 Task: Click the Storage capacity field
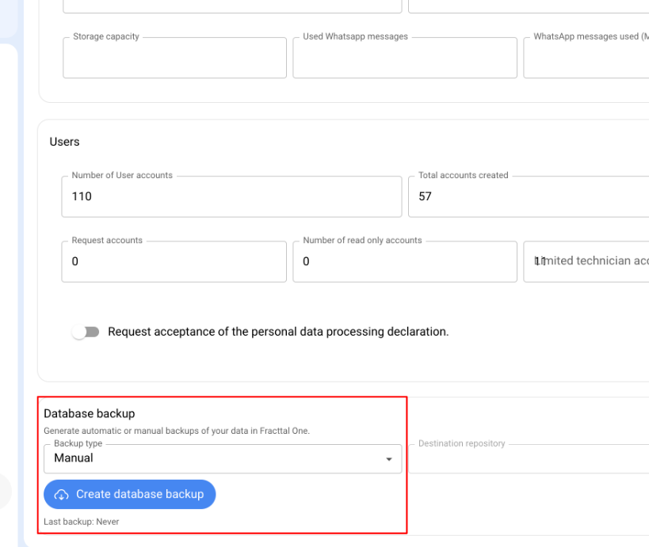[x=174, y=59]
